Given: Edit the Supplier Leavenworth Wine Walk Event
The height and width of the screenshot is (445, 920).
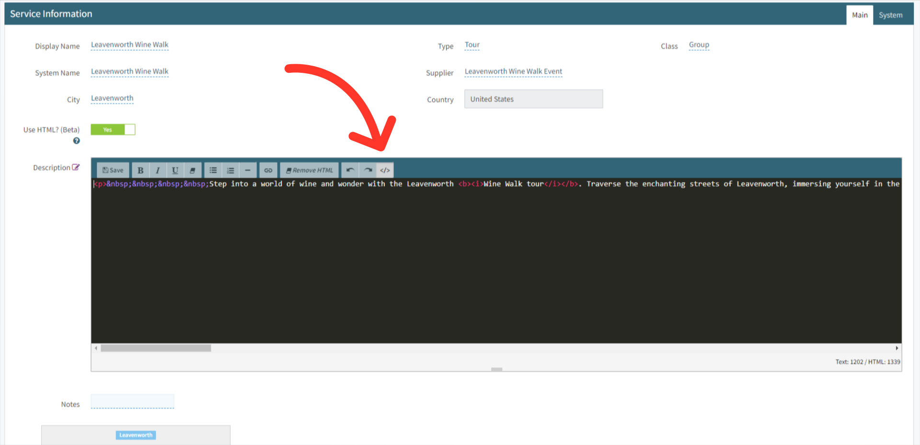Looking at the screenshot, I should coord(513,72).
